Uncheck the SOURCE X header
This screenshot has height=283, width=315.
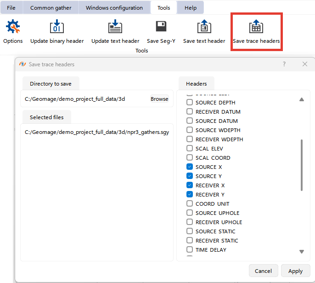(190, 167)
